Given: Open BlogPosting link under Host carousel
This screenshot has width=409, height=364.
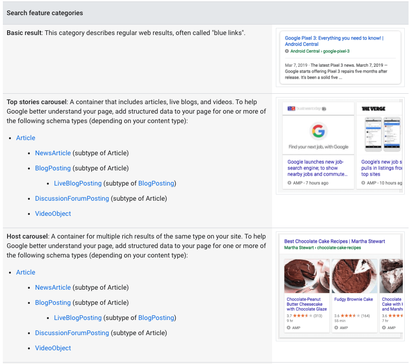Looking at the screenshot, I should (x=53, y=302).
